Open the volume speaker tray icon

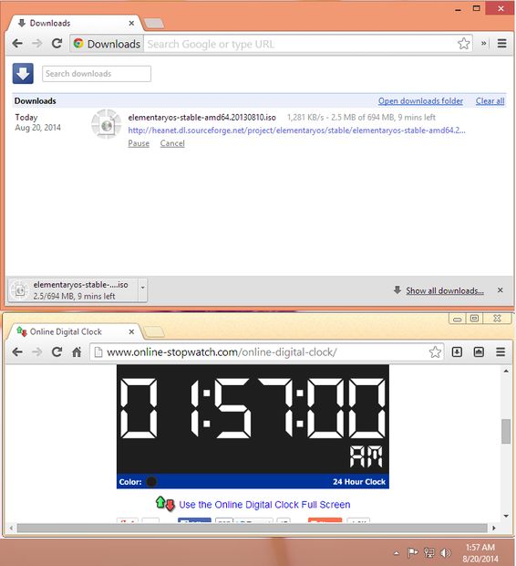446,552
